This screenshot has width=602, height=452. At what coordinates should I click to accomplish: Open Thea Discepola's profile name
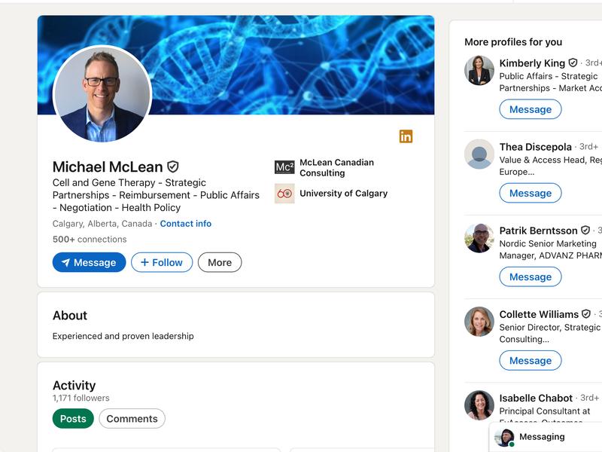(x=535, y=147)
